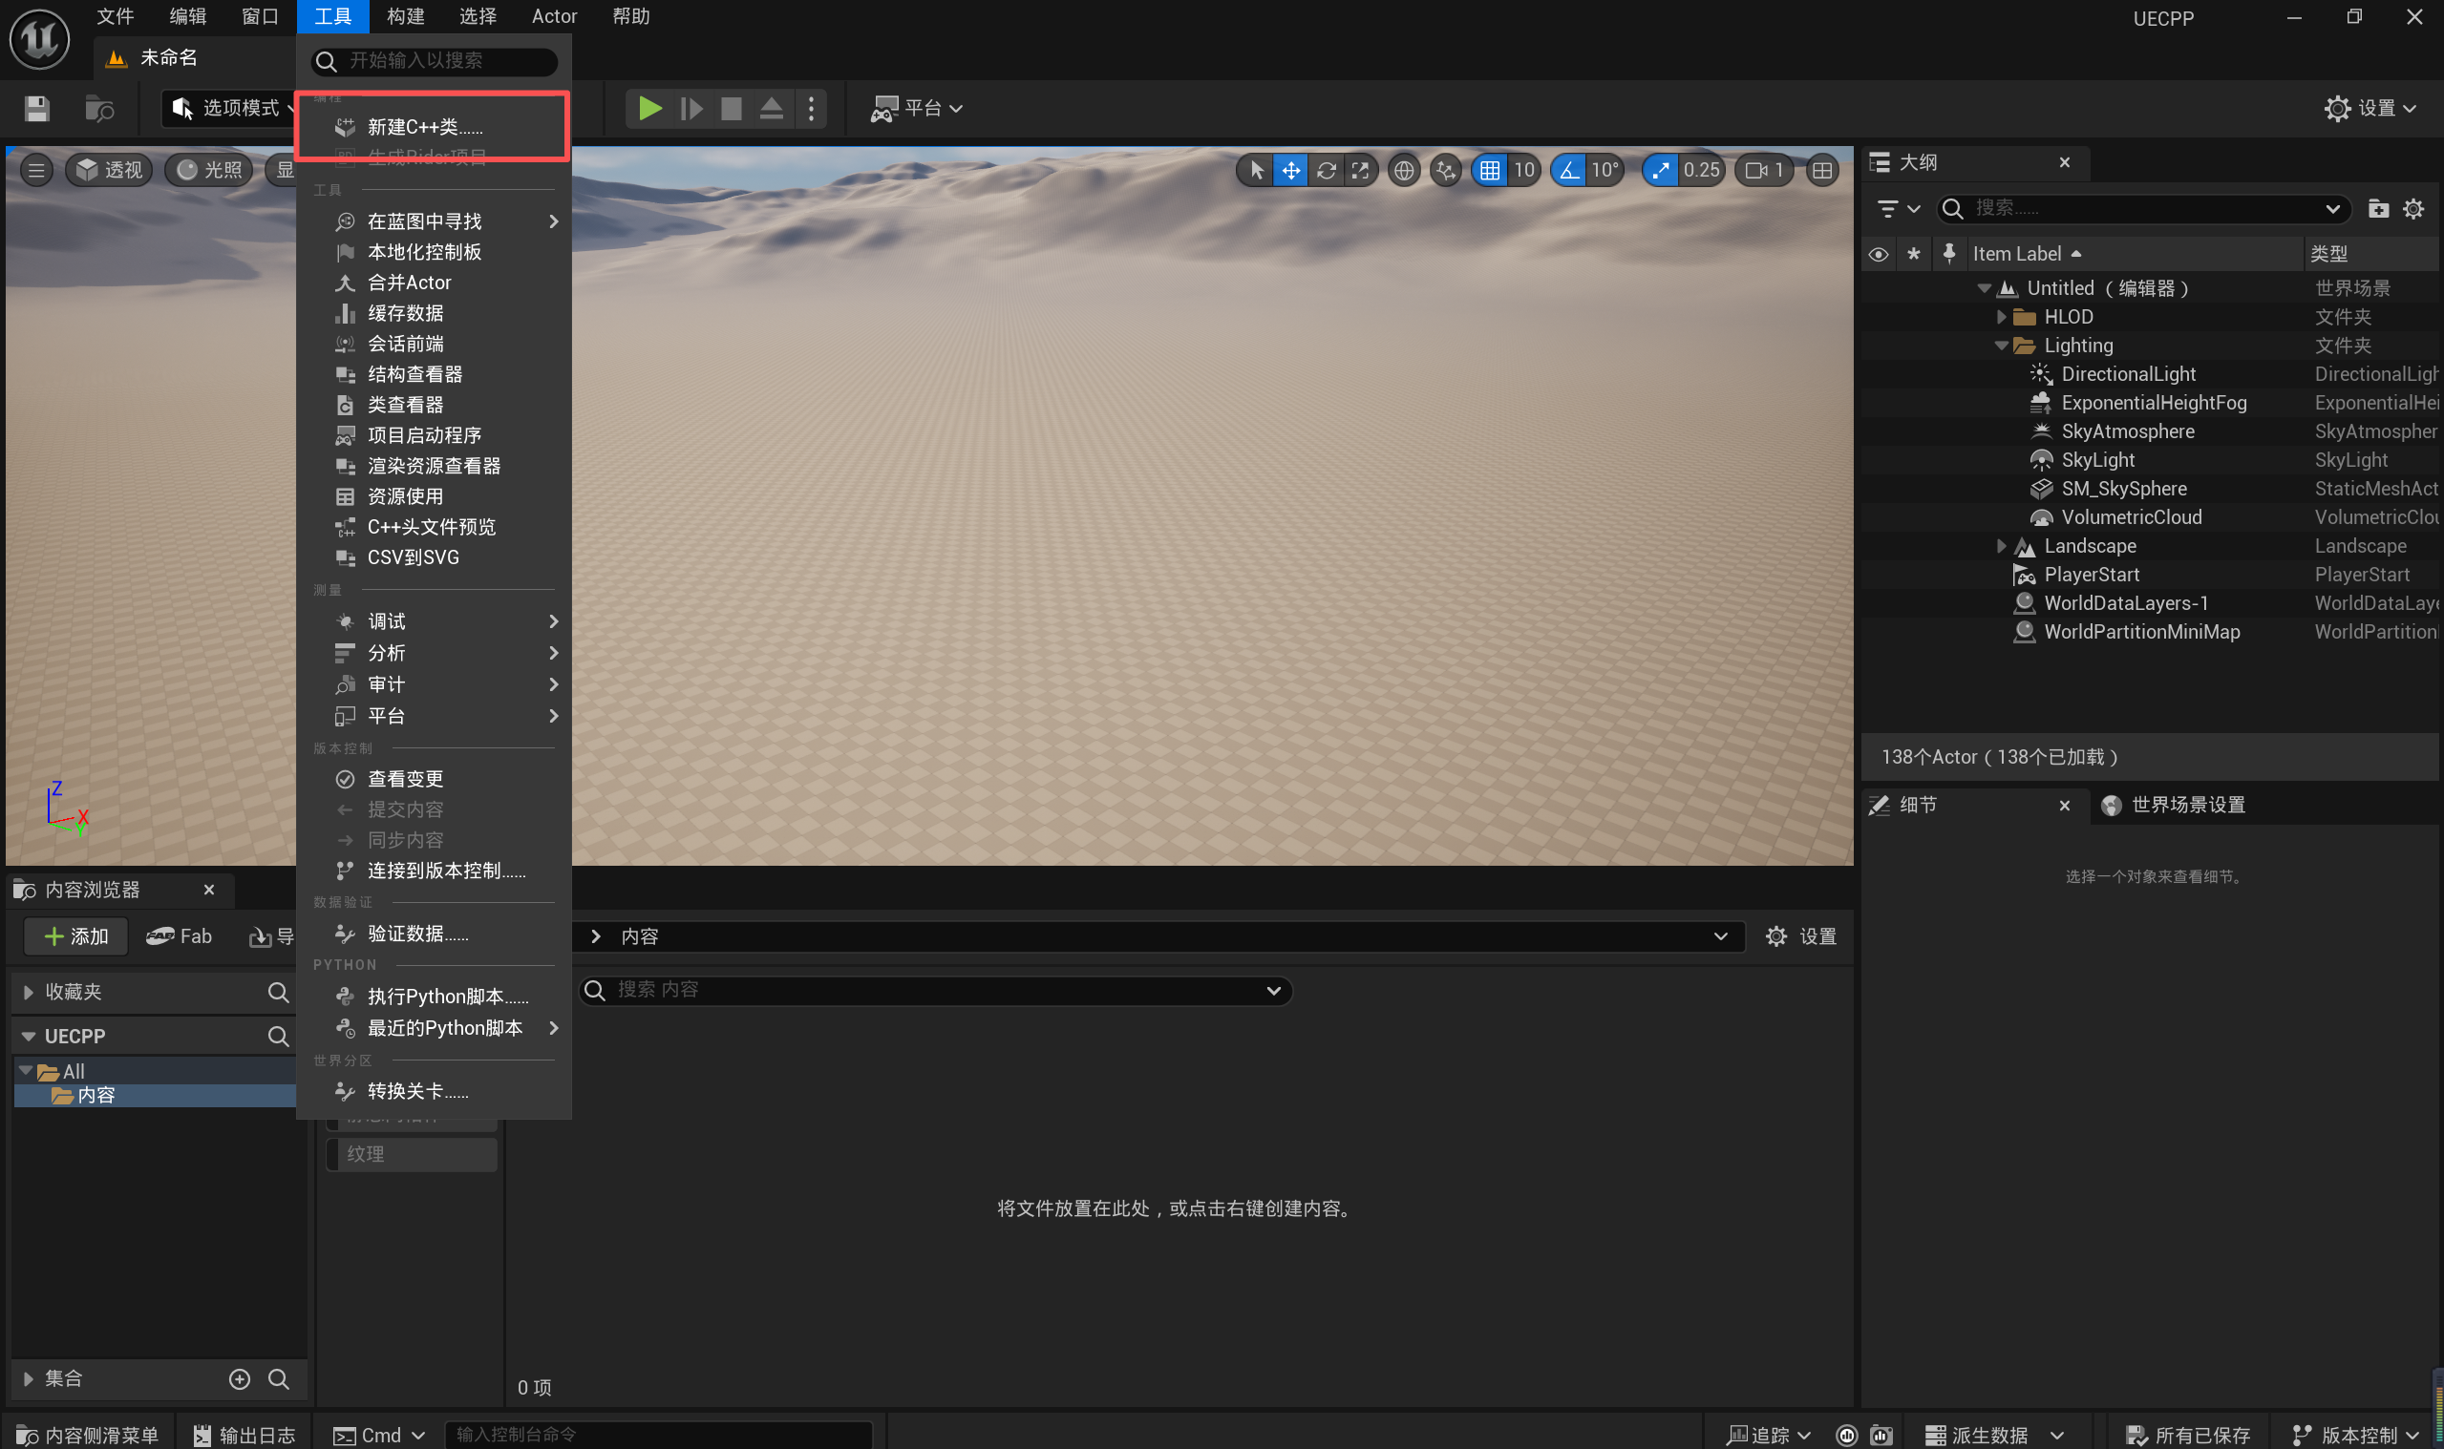Click the save level floppy icon
This screenshot has height=1449, width=2444.
click(37, 109)
